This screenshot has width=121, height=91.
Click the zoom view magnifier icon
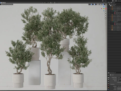[x=106, y=12]
